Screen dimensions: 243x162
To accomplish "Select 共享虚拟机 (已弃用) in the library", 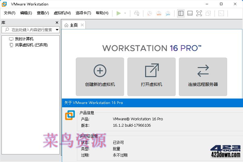I will point(29,45).
